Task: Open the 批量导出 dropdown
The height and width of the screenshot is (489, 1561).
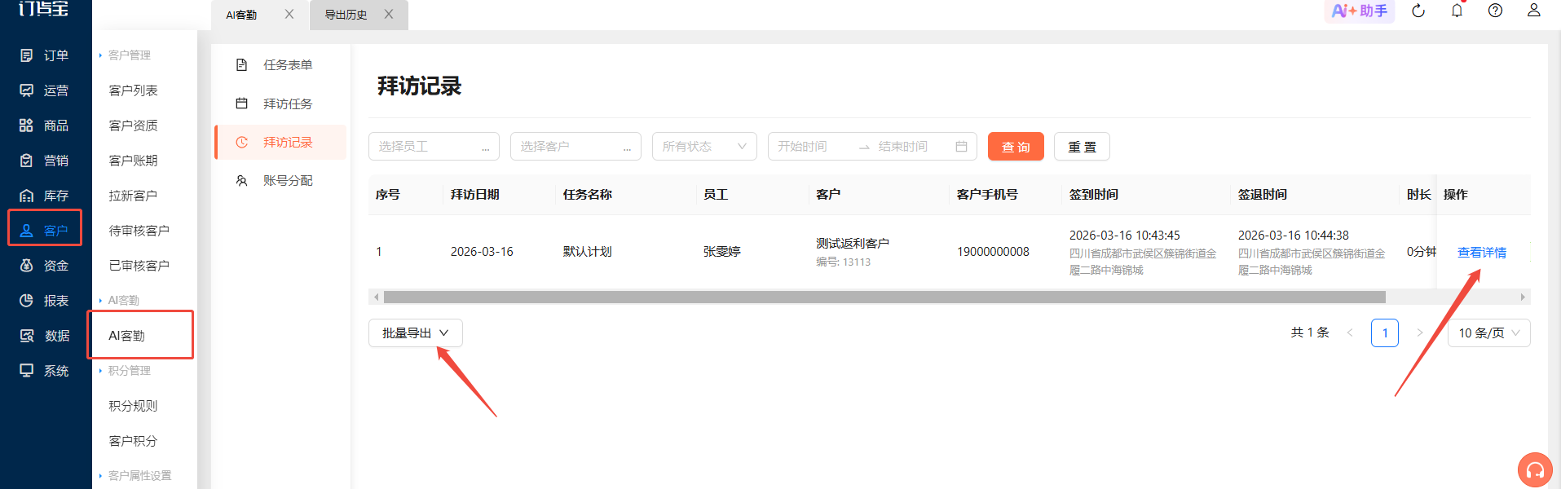Action: point(416,333)
